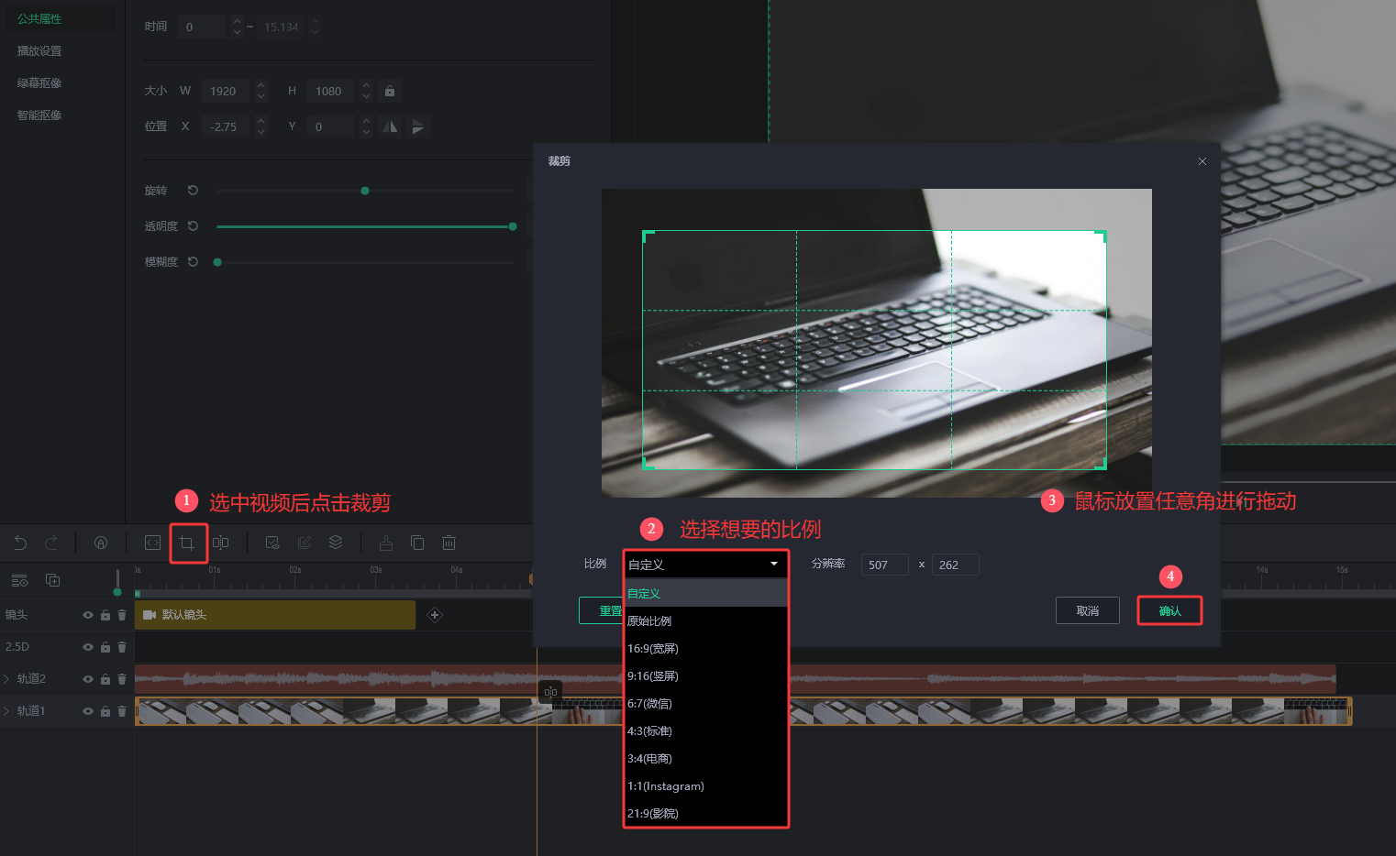Reset rotation with the 旋转 reset icon
The image size is (1396, 856).
[193, 191]
